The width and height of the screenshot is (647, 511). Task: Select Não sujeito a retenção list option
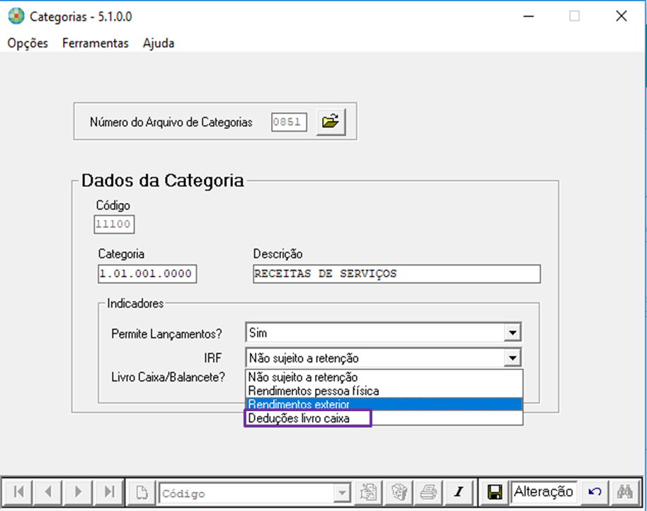(384, 377)
